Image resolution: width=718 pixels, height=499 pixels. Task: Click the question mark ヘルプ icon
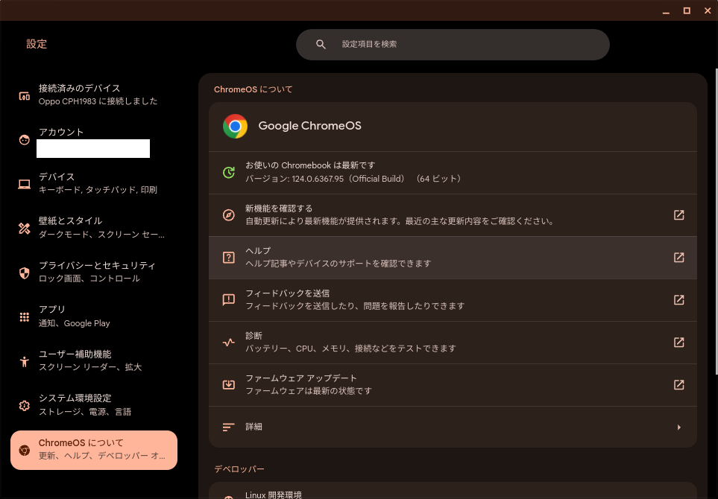pos(228,258)
